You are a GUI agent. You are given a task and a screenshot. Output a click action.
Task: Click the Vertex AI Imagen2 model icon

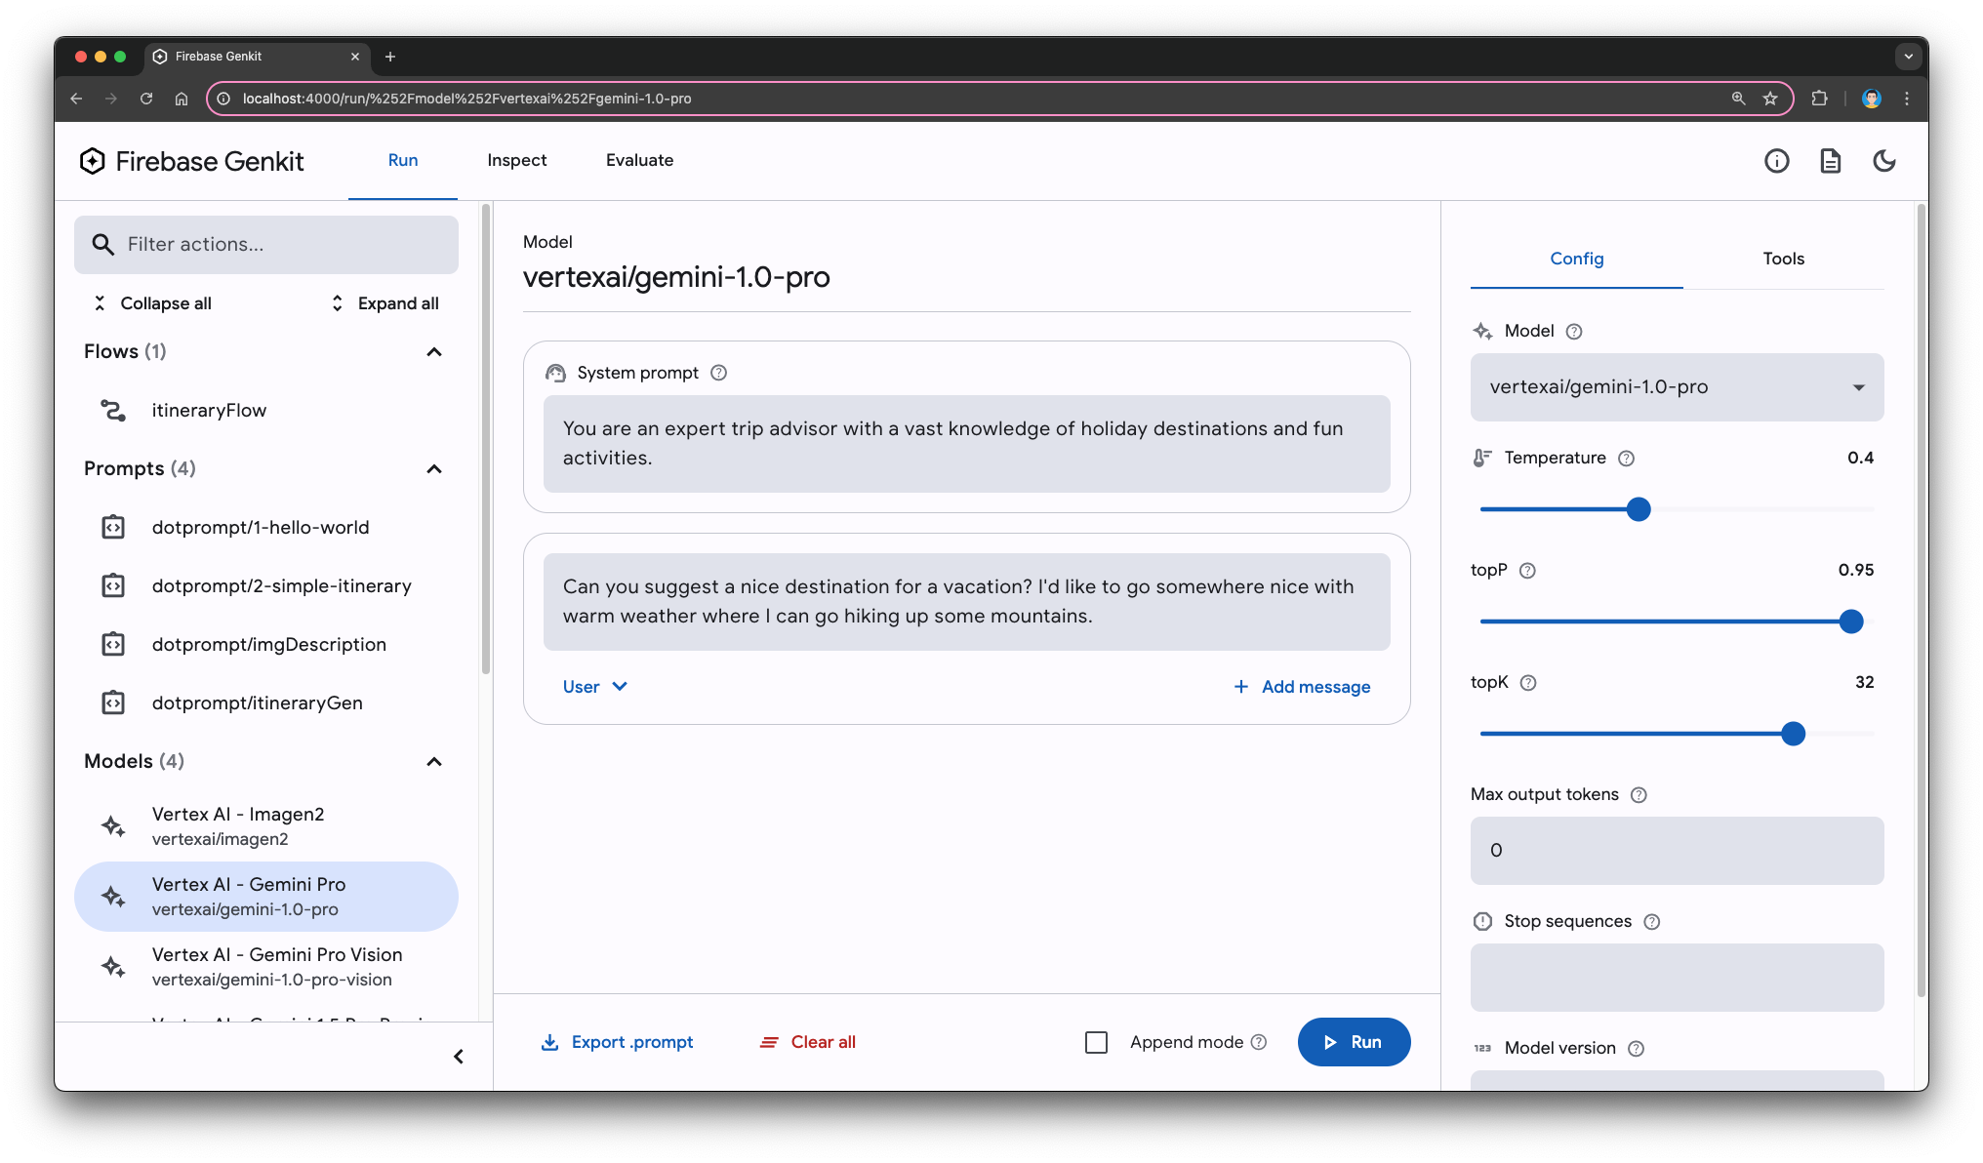(113, 823)
